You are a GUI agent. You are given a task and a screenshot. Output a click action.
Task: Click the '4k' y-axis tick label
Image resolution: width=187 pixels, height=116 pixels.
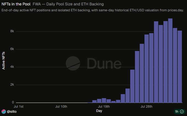click(x=12, y=67)
